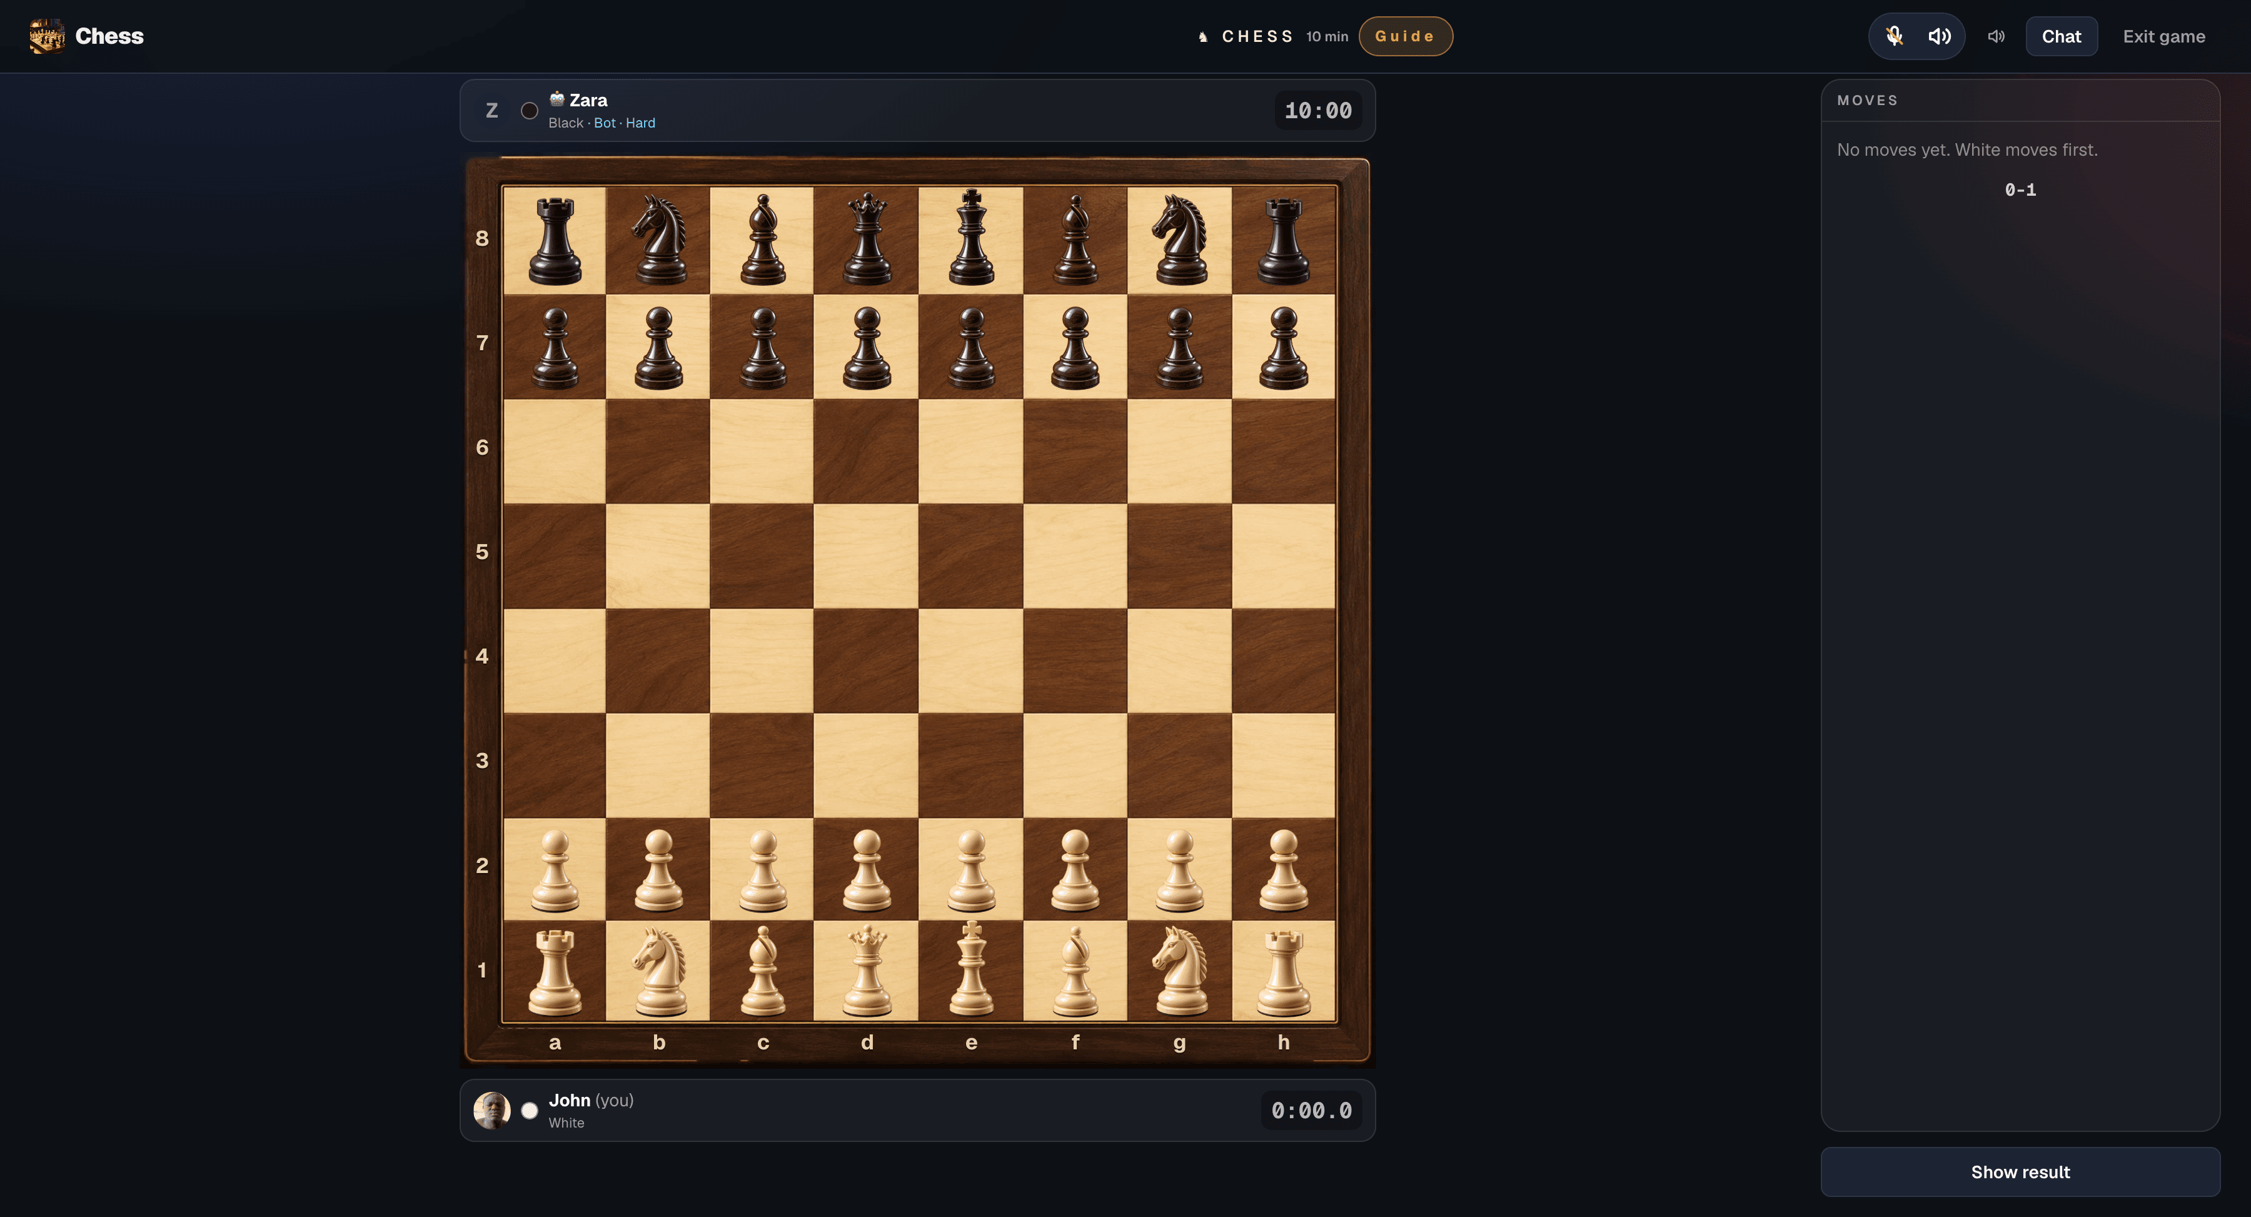Screen dimensions: 2251x1217
Task: Click the No moves yet message
Action: (1967, 149)
